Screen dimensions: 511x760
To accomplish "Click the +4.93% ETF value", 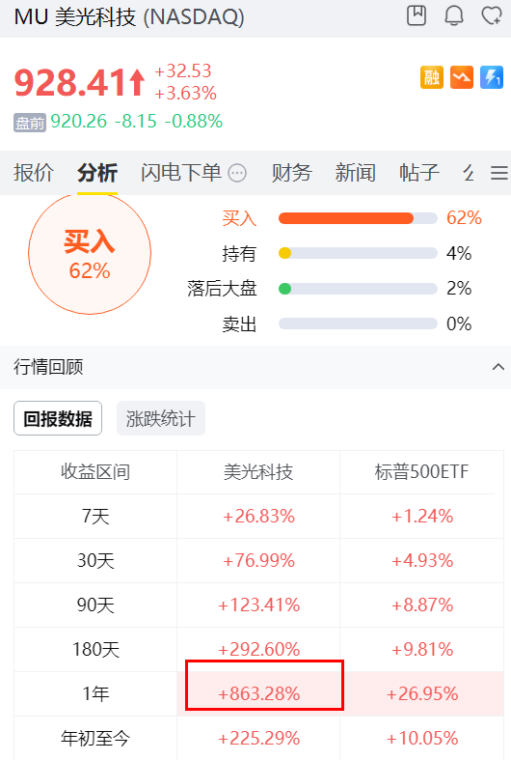I will coord(422,561).
